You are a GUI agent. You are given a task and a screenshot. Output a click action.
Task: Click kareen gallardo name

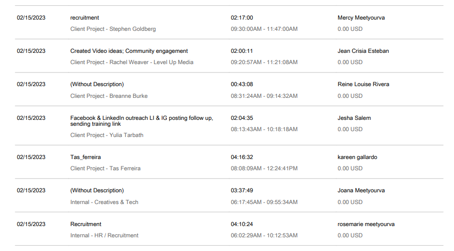pyautogui.click(x=357, y=157)
